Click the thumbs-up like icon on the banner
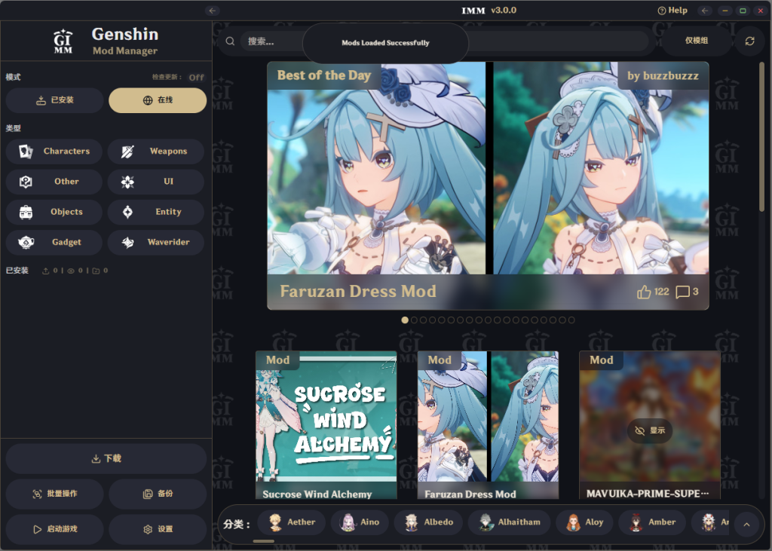This screenshot has height=551, width=772. pos(643,292)
